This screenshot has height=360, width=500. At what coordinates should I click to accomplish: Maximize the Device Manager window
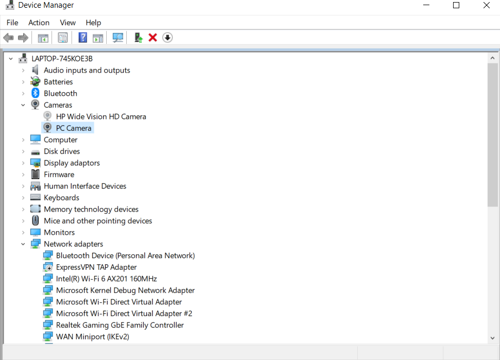click(456, 5)
